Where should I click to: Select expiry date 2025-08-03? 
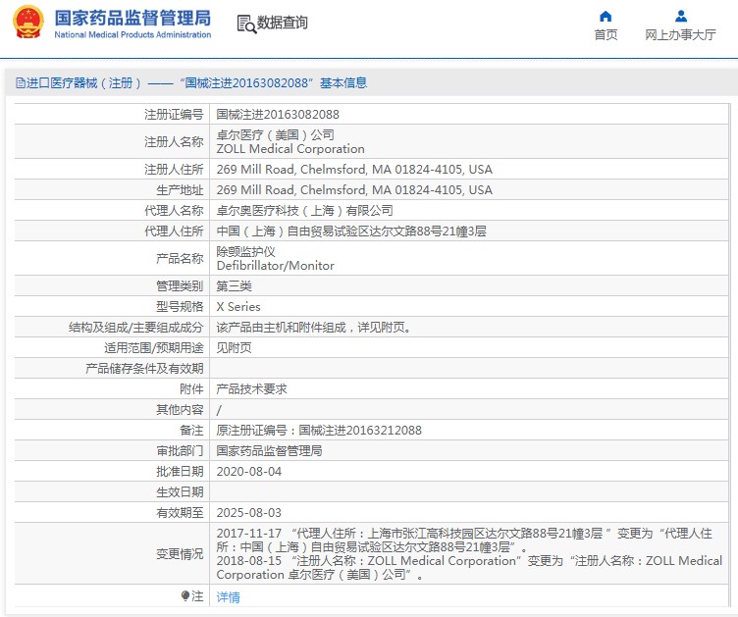pyautogui.click(x=249, y=513)
